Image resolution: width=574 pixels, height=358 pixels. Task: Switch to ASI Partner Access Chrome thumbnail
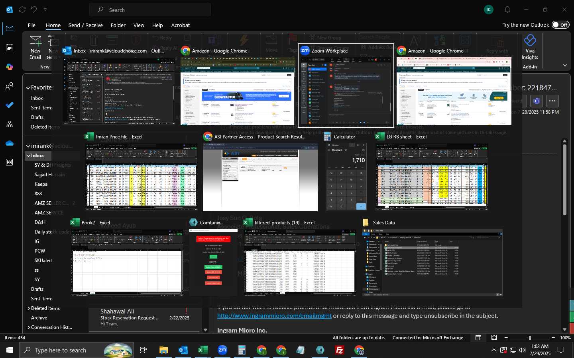coord(260,172)
